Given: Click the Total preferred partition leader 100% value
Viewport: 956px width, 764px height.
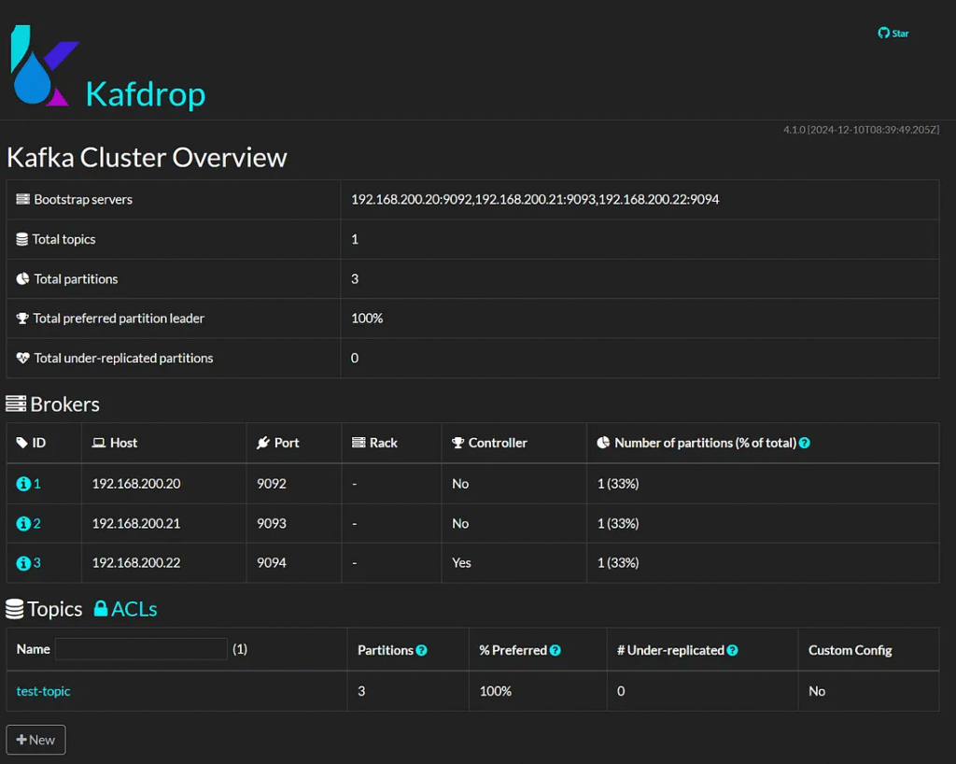Looking at the screenshot, I should tap(367, 318).
